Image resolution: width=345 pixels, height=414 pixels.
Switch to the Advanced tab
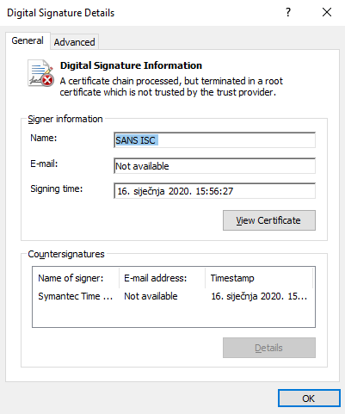[75, 42]
